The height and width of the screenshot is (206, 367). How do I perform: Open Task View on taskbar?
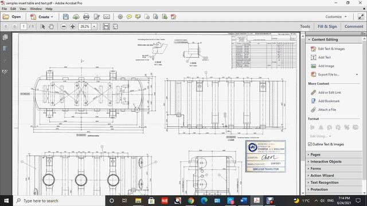[124, 201]
